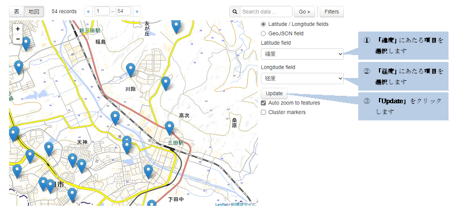
Task: Click the Go » search button
Action: click(x=304, y=11)
